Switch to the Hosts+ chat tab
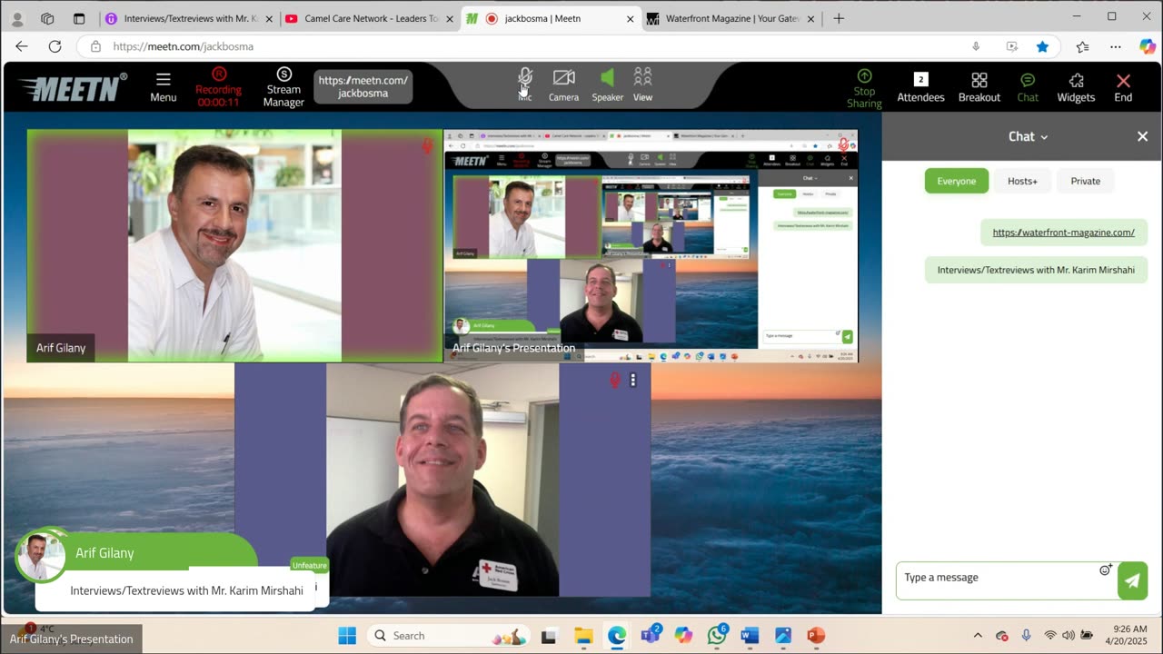1163x654 pixels. tap(1022, 181)
